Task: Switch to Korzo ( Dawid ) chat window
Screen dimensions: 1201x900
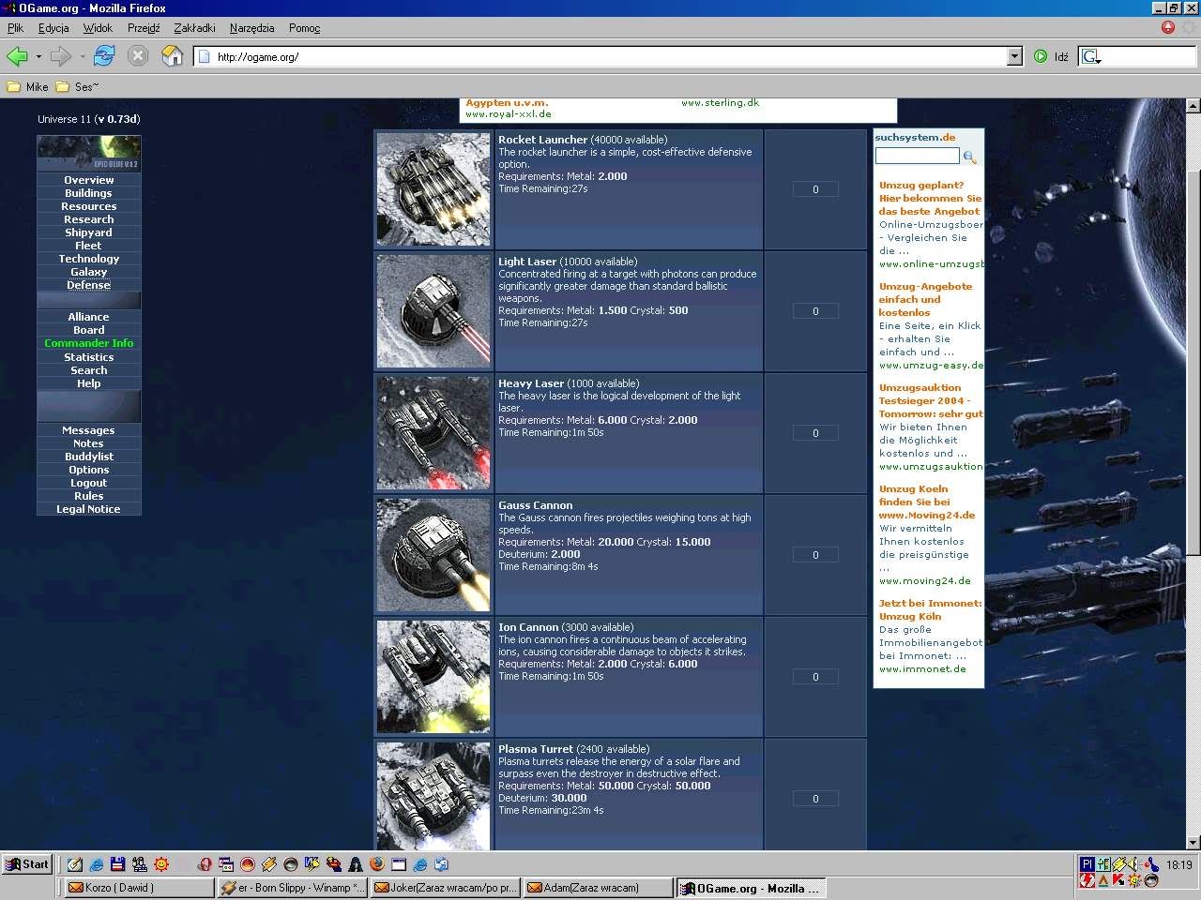Action: click(140, 887)
